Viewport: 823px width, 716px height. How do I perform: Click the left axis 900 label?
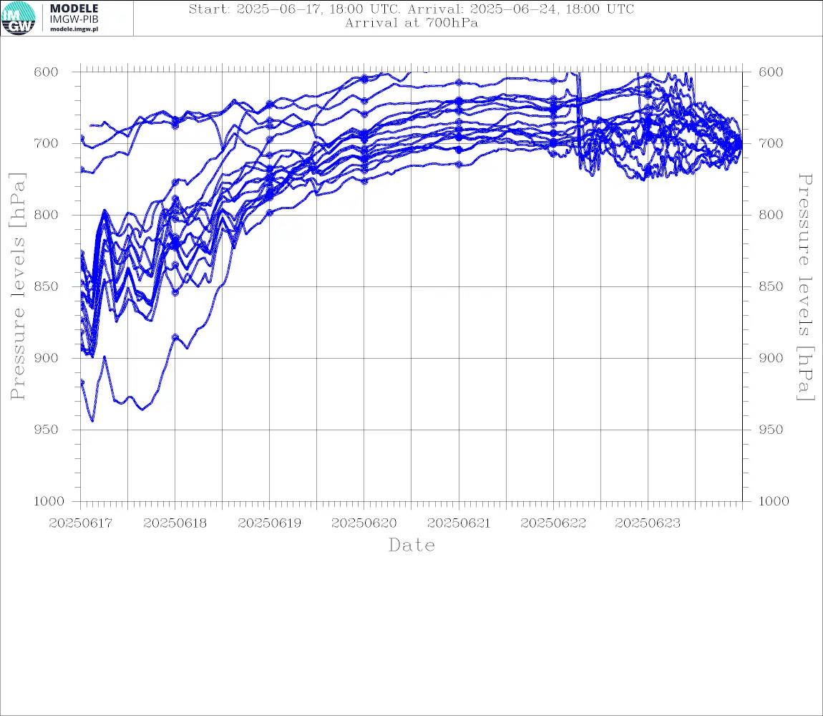click(x=47, y=358)
